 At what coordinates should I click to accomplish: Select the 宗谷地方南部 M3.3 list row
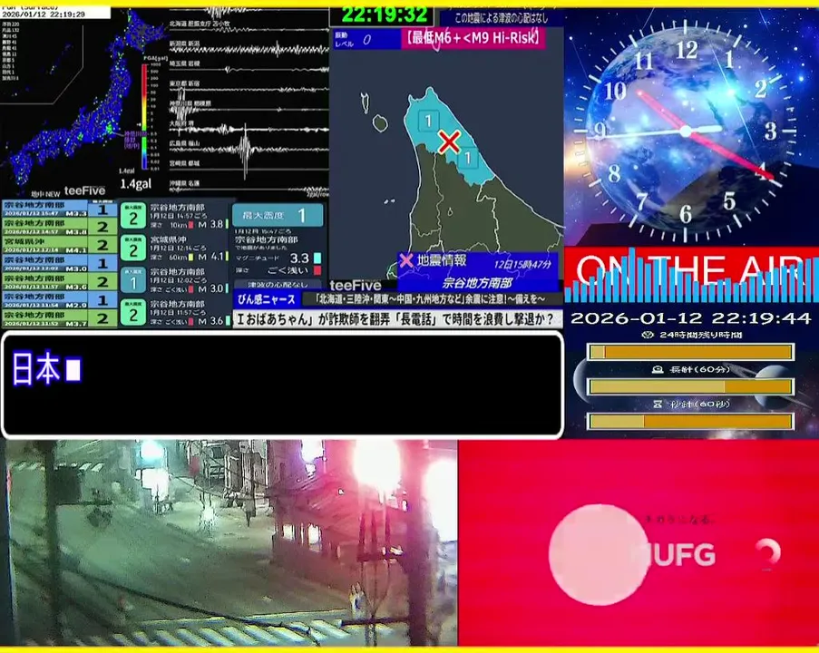pos(60,209)
